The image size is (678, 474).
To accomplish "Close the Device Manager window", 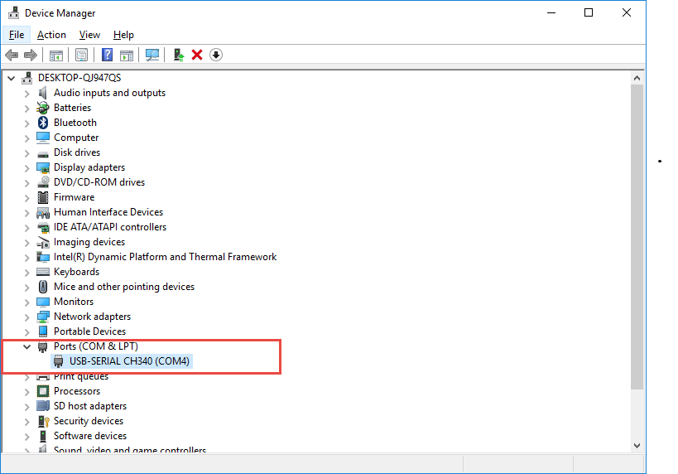I will 627,13.
